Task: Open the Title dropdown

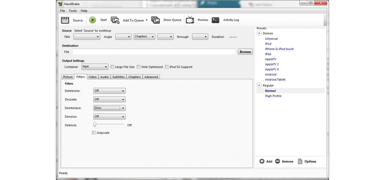Action: tap(87, 37)
